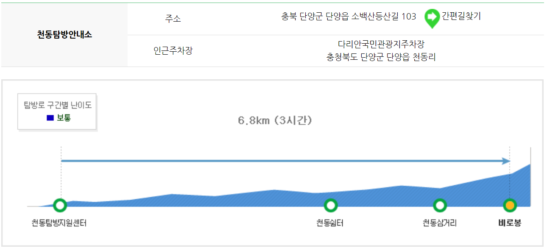Click the blue route direction arrow
This screenshot has height=248, width=547.
284,161
